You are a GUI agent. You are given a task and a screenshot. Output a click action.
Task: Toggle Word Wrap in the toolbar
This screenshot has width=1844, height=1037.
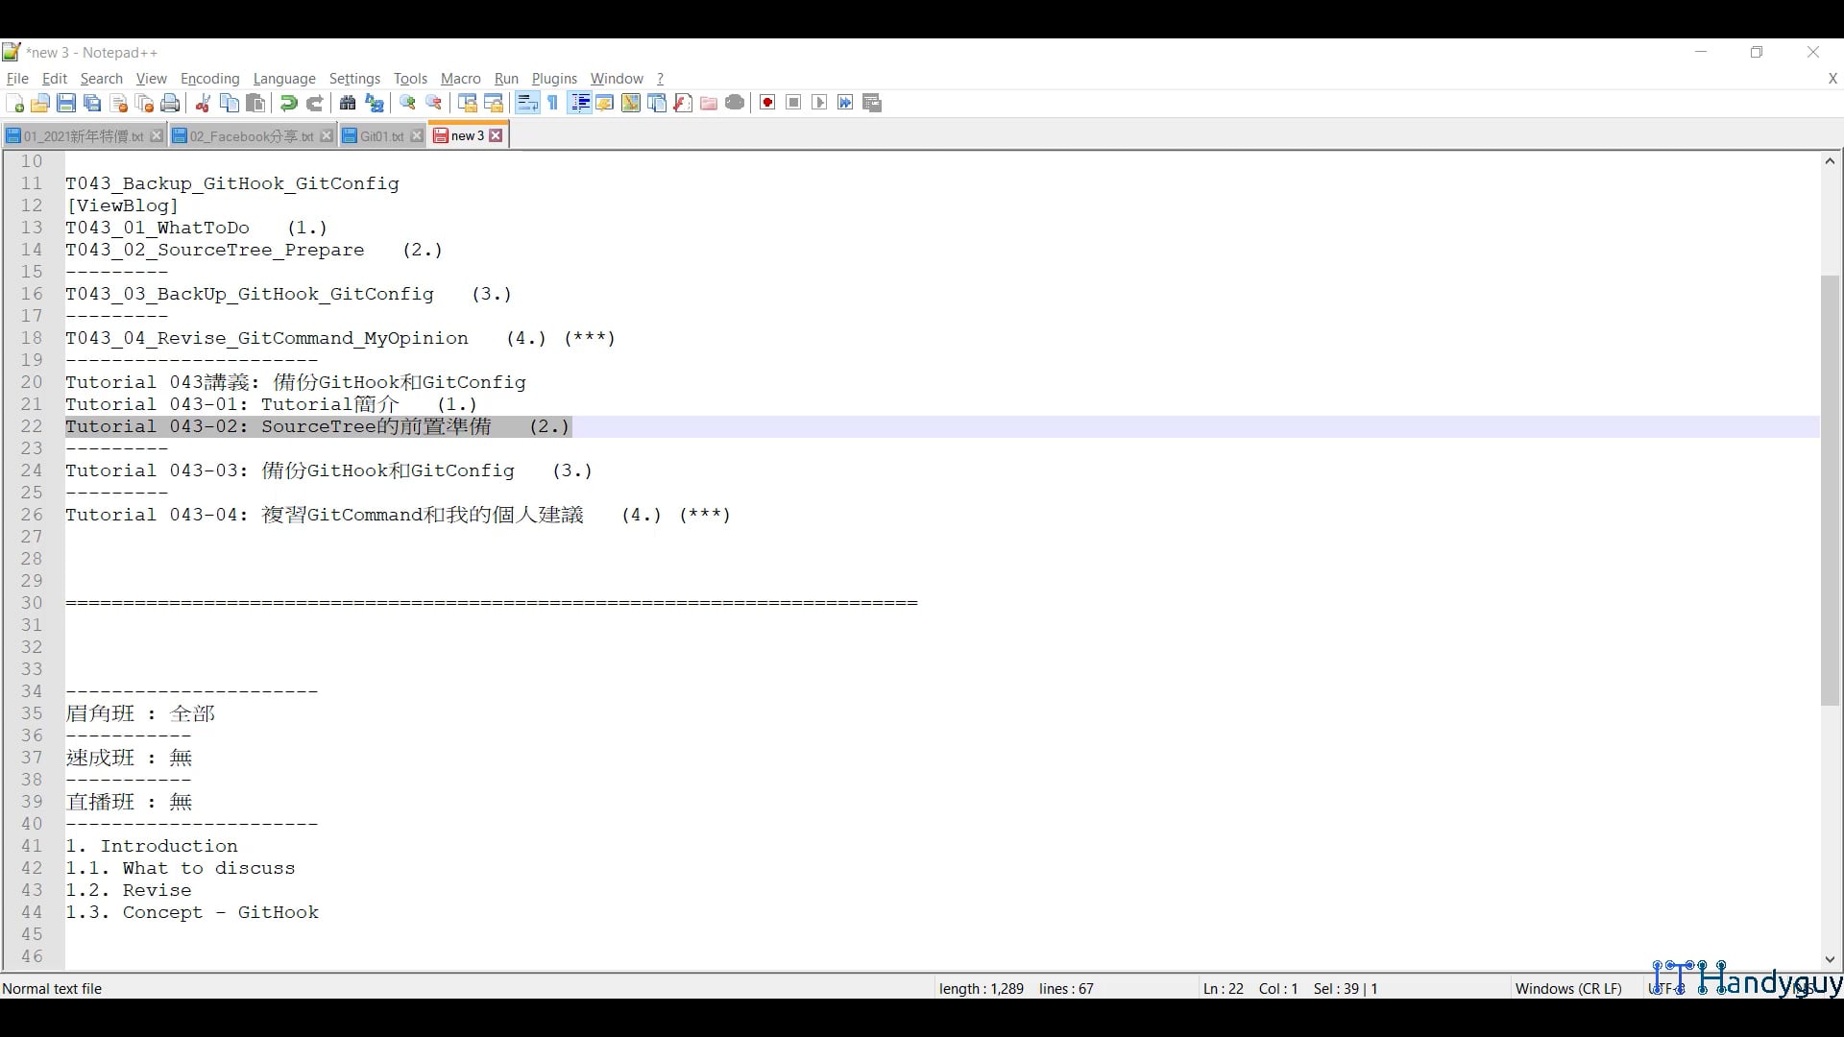(x=527, y=103)
